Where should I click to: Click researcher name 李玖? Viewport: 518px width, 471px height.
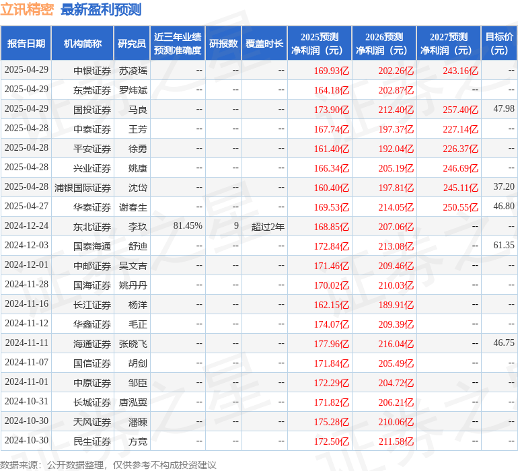[x=138, y=227]
